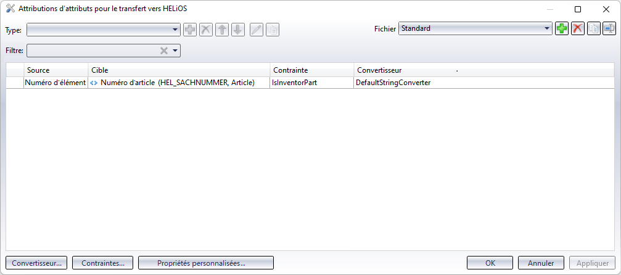Image resolution: width=621 pixels, height=275 pixels.
Task: Open the Contraintes... button
Action: coord(102,263)
